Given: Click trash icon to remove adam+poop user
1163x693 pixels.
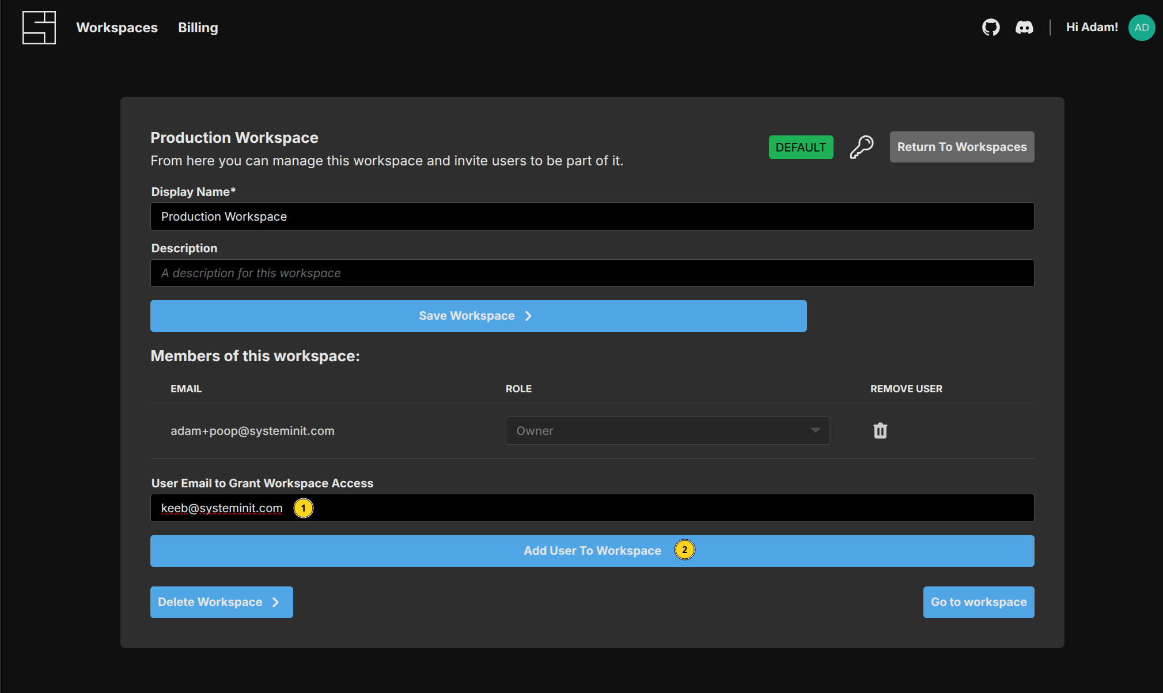Looking at the screenshot, I should 880,431.
